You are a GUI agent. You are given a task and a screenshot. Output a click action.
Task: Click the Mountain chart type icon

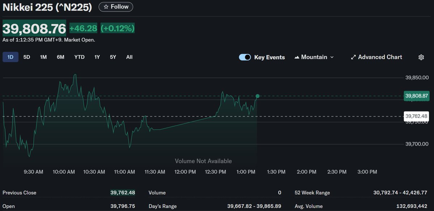tap(297, 57)
